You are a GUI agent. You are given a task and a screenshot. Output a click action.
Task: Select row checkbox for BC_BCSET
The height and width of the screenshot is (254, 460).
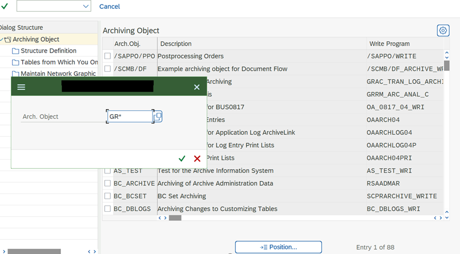(x=108, y=196)
